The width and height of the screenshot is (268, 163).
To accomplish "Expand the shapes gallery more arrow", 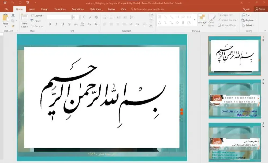I will coord(195,20).
